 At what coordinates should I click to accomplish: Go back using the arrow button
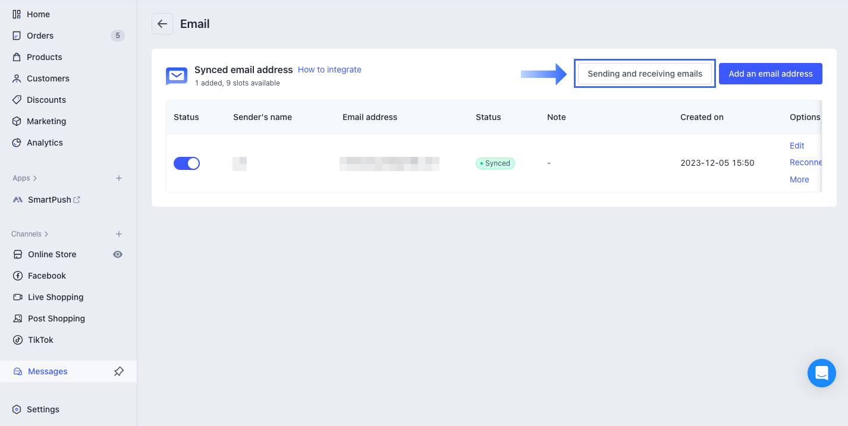click(x=162, y=24)
